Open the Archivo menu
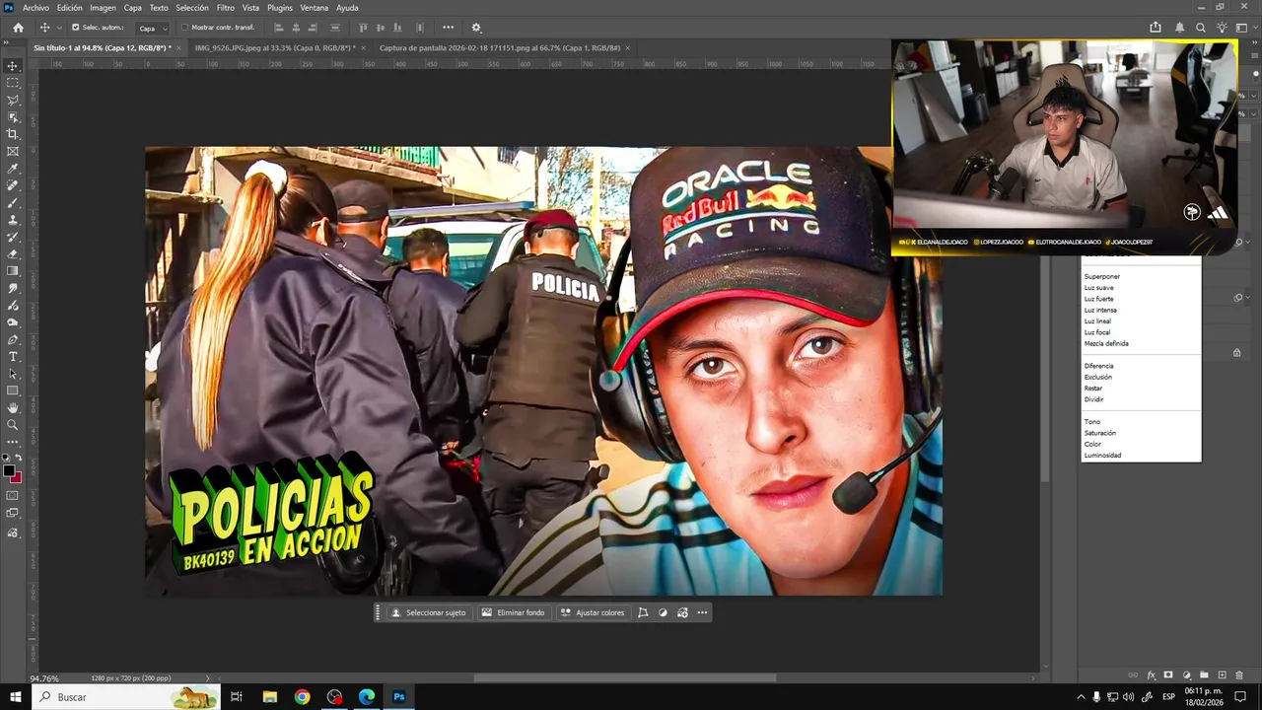Image resolution: width=1262 pixels, height=710 pixels. pos(35,8)
